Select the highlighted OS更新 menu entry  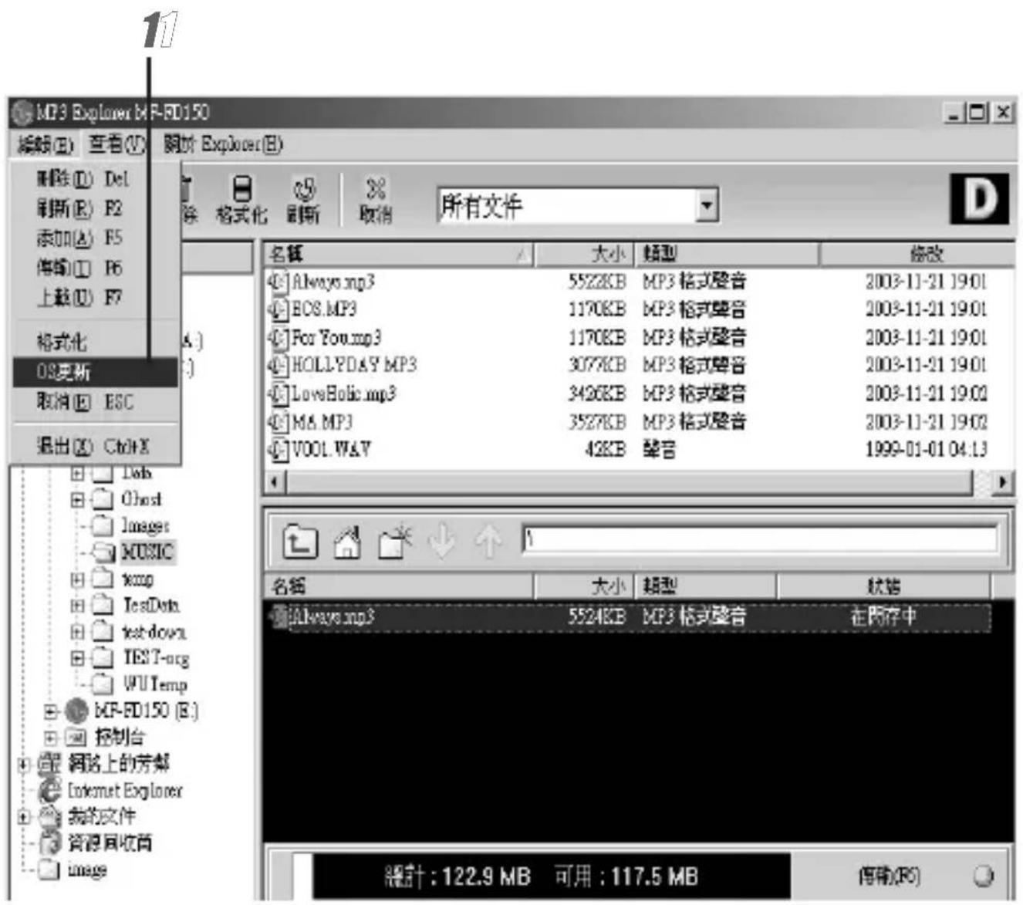point(96,372)
